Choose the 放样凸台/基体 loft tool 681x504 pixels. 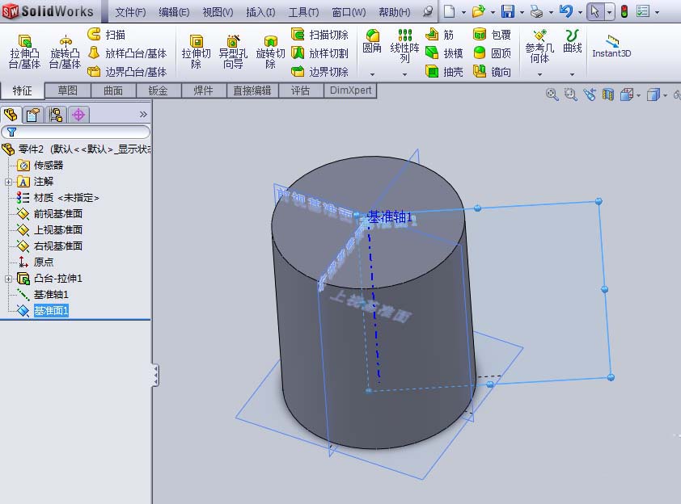coord(127,53)
